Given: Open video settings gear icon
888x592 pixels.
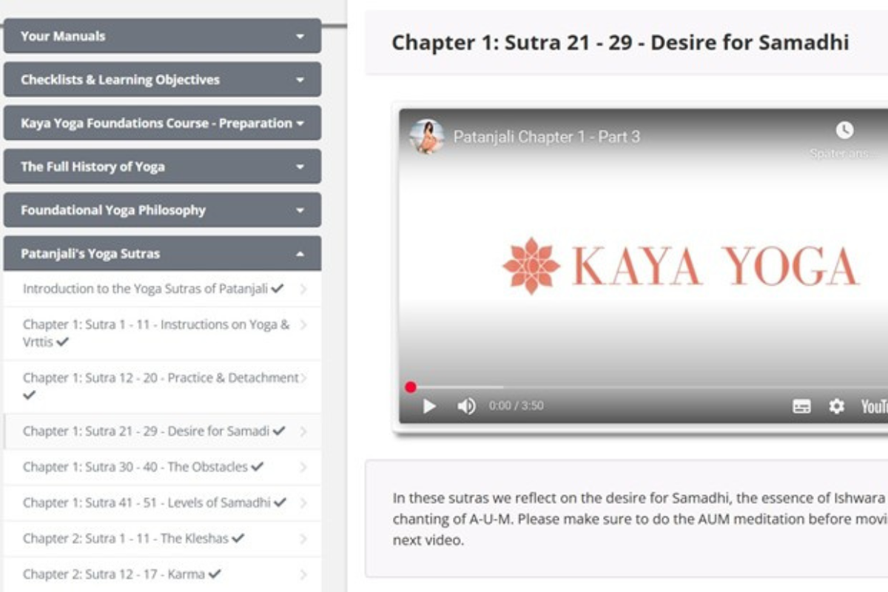Looking at the screenshot, I should (836, 406).
